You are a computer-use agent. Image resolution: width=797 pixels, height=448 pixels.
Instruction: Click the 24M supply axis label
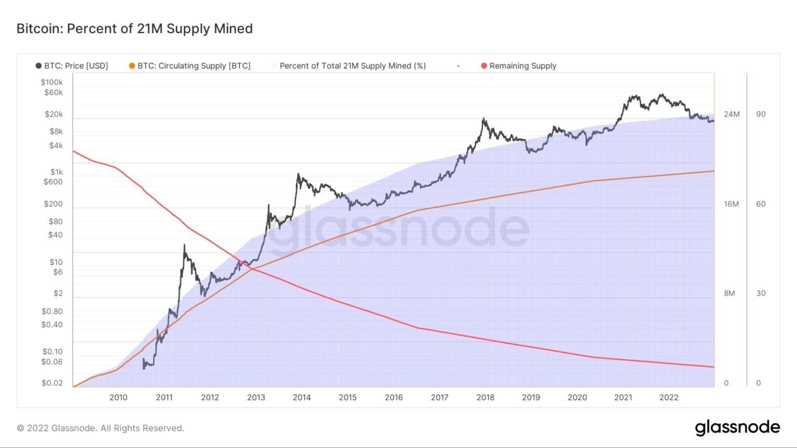click(732, 114)
